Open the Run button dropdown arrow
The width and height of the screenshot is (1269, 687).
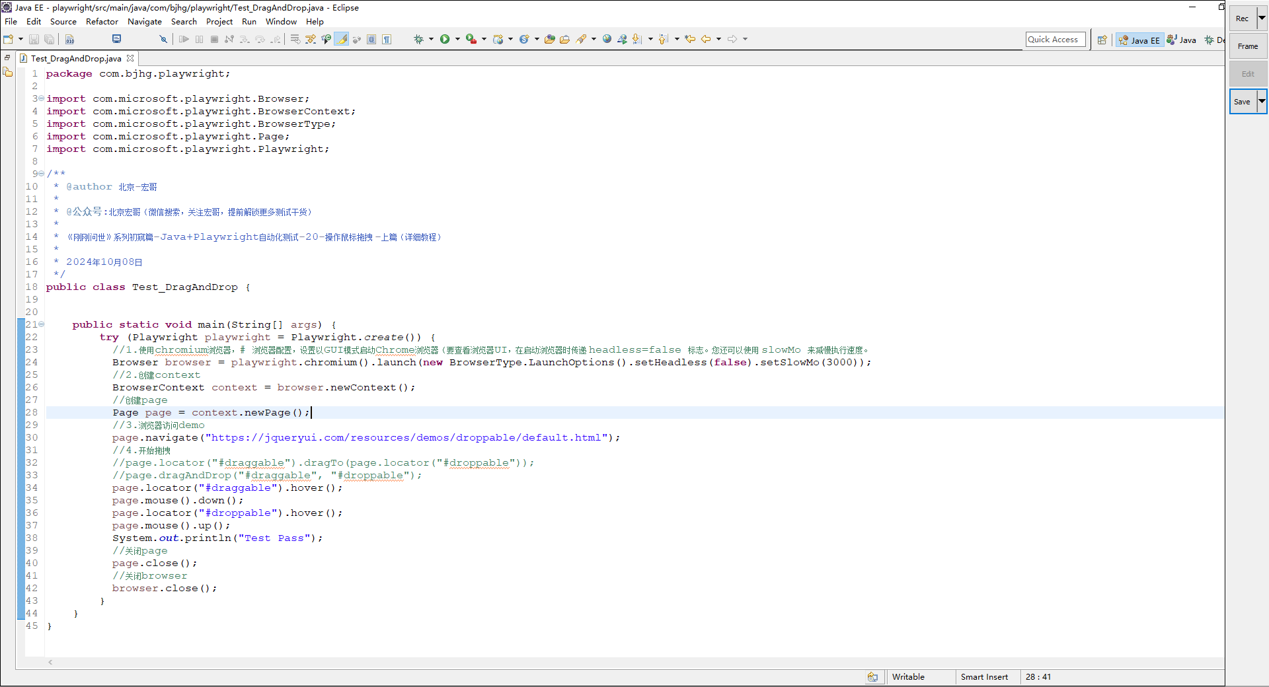457,40
